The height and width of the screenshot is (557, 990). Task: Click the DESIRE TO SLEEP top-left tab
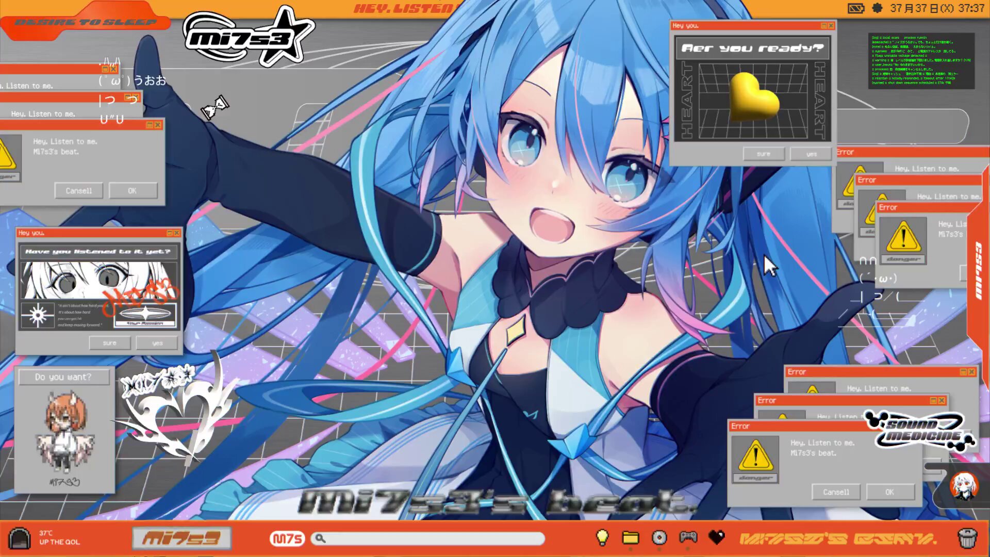(x=86, y=22)
